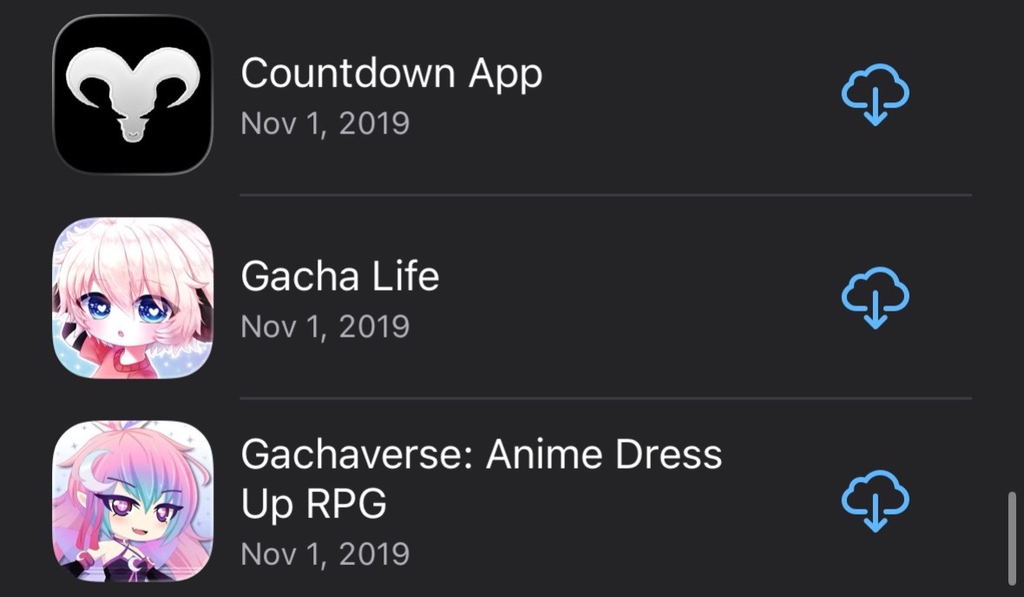Tap the chibi girl with blue eyes thumbnail
This screenshot has width=1024, height=597.
click(x=133, y=298)
